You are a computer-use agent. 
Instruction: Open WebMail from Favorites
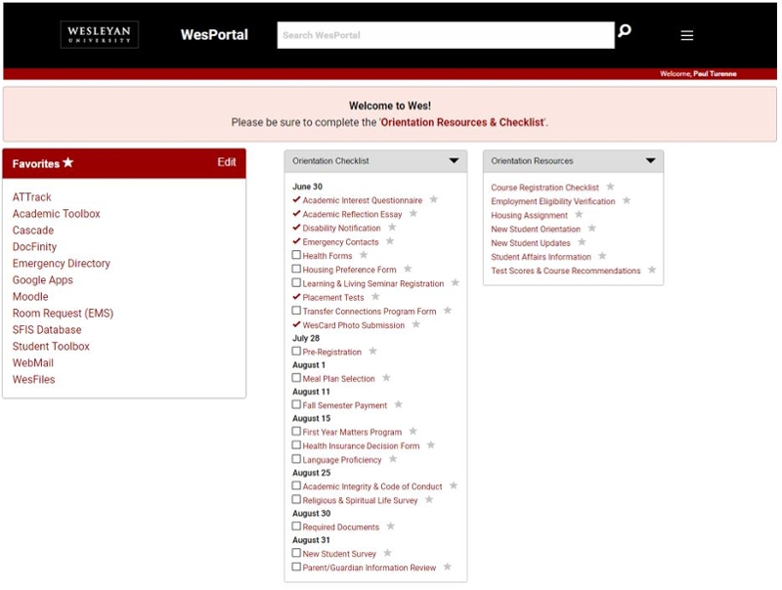coord(33,362)
